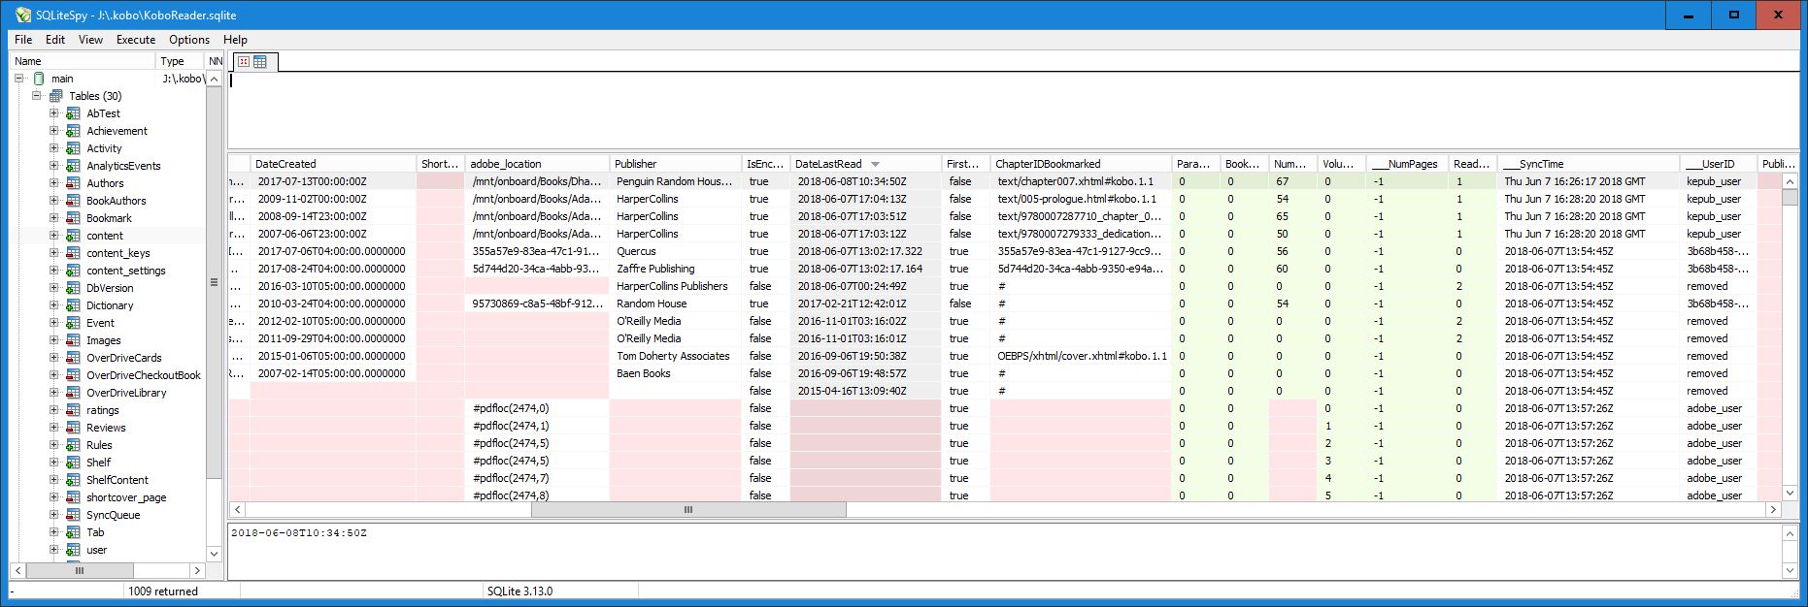Expand the ShelfContent table node
Screen dimensions: 1808x607
click(54, 480)
